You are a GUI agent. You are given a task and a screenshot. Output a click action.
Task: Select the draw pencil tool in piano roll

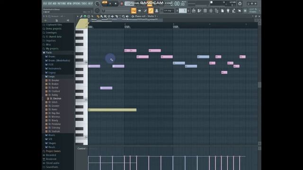tap(98, 17)
